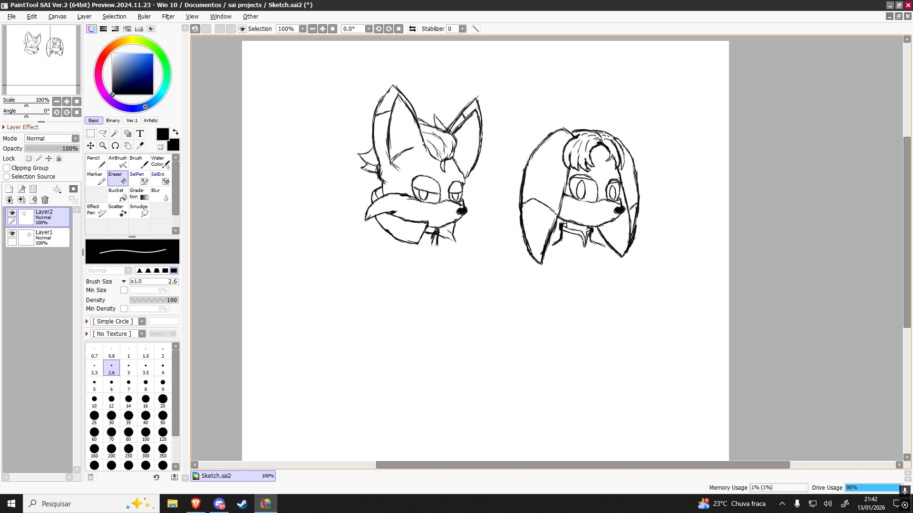Select the Bucket fill tool

click(x=118, y=194)
